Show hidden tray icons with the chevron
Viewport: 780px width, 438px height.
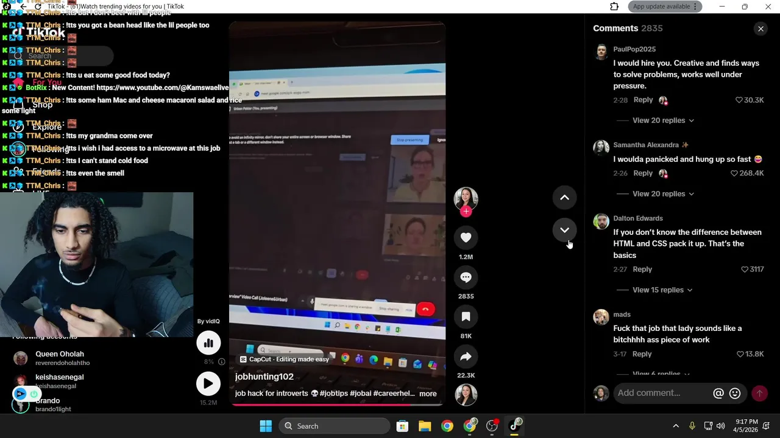676,426
